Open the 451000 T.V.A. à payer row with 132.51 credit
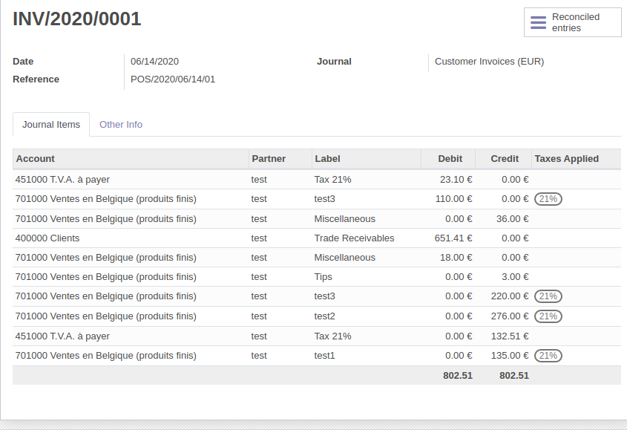627x430 pixels. 317,336
